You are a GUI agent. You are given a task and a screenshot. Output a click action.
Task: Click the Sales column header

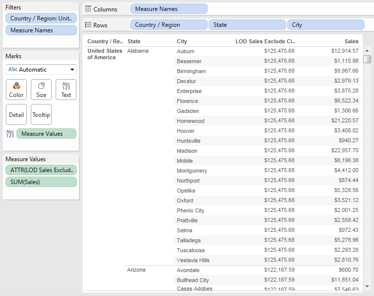[x=351, y=41]
